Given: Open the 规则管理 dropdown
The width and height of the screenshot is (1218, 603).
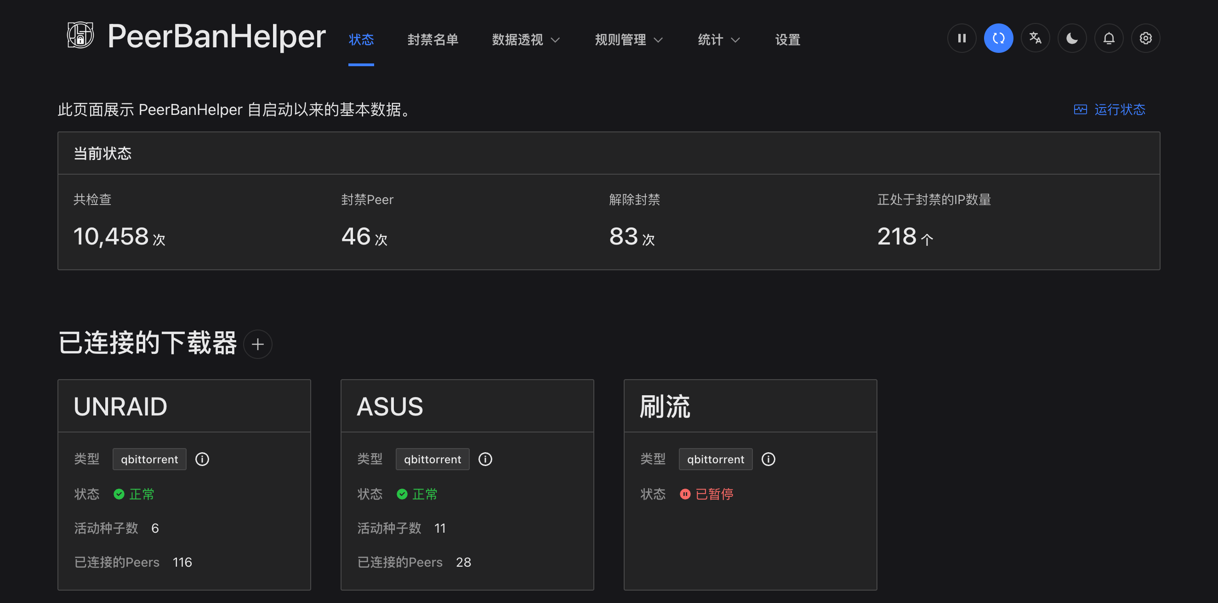Looking at the screenshot, I should click(628, 40).
